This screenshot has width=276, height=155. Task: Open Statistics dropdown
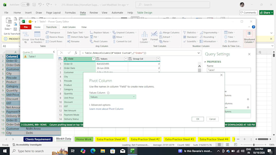(x=190, y=32)
